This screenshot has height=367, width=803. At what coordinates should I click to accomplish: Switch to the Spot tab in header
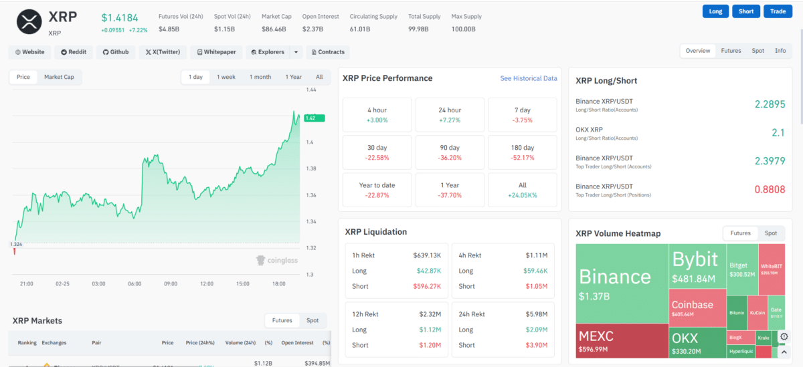pos(757,51)
